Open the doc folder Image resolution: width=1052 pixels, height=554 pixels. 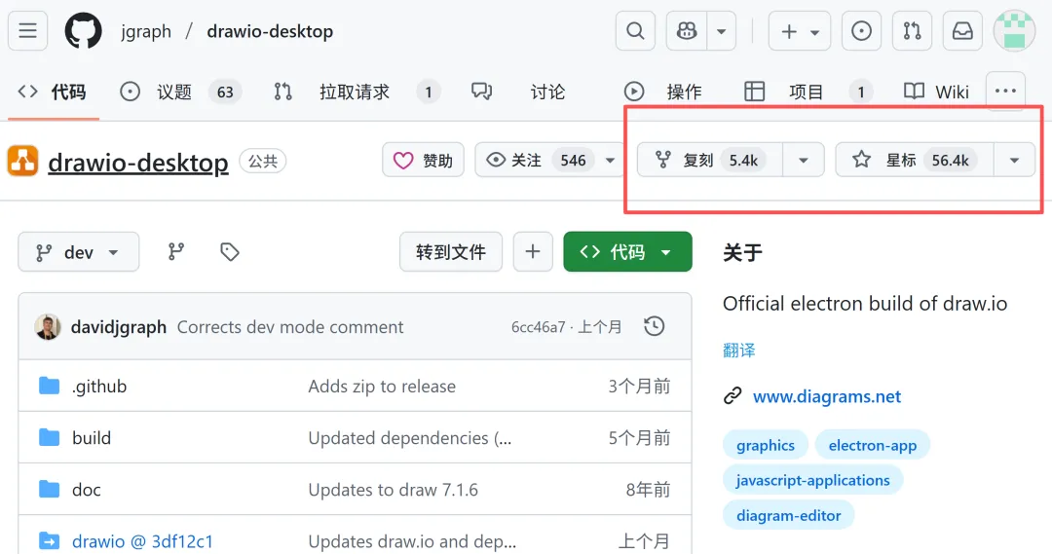[87, 490]
